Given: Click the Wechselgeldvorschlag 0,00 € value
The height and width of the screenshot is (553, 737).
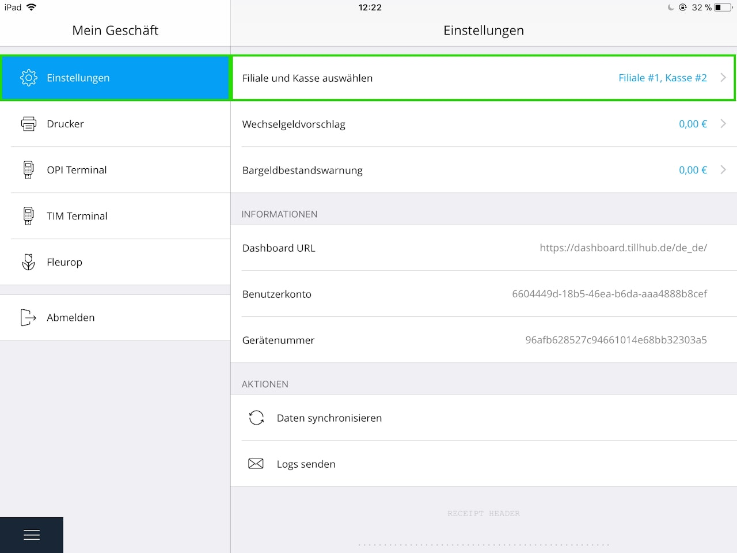Looking at the screenshot, I should coord(693,124).
